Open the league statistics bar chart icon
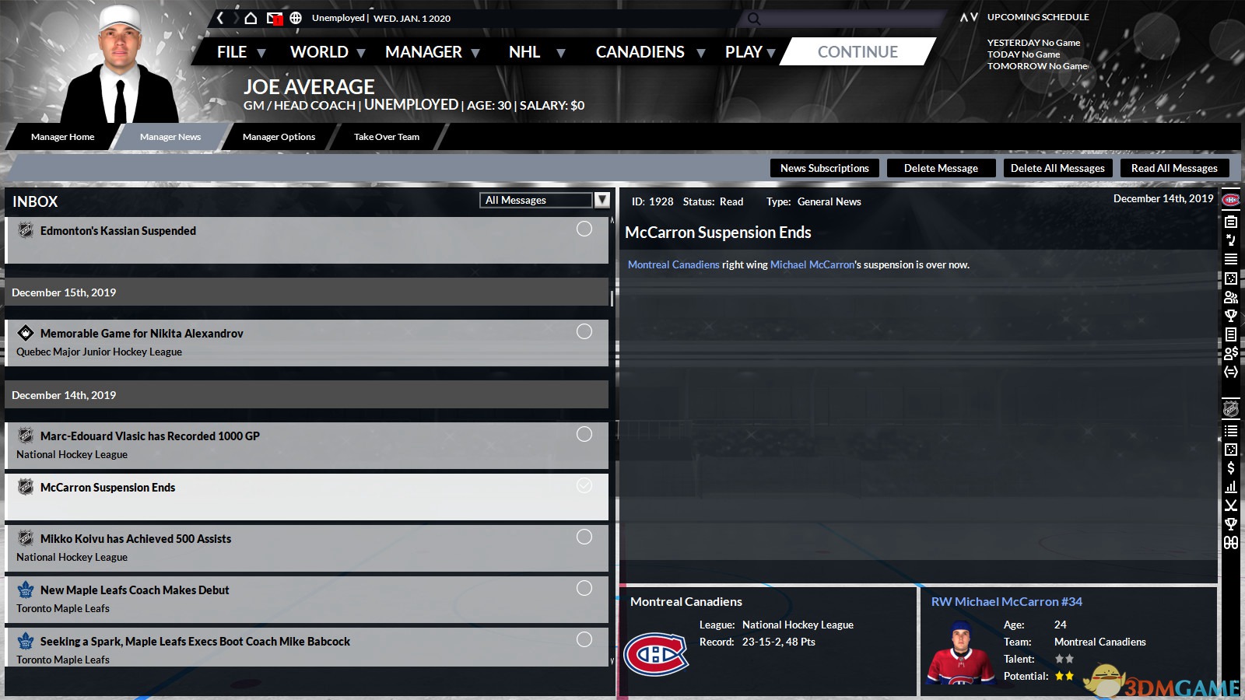Image resolution: width=1245 pixels, height=700 pixels. (x=1231, y=487)
